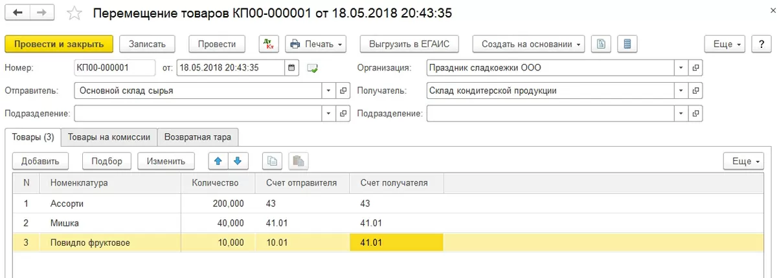The width and height of the screenshot is (777, 278).
Task: Click the Организация input field
Action: (x=550, y=68)
